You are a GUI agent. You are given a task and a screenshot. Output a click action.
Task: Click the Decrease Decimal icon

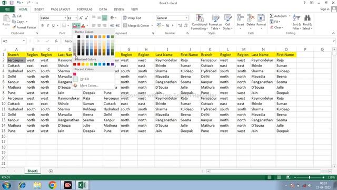click(186, 26)
